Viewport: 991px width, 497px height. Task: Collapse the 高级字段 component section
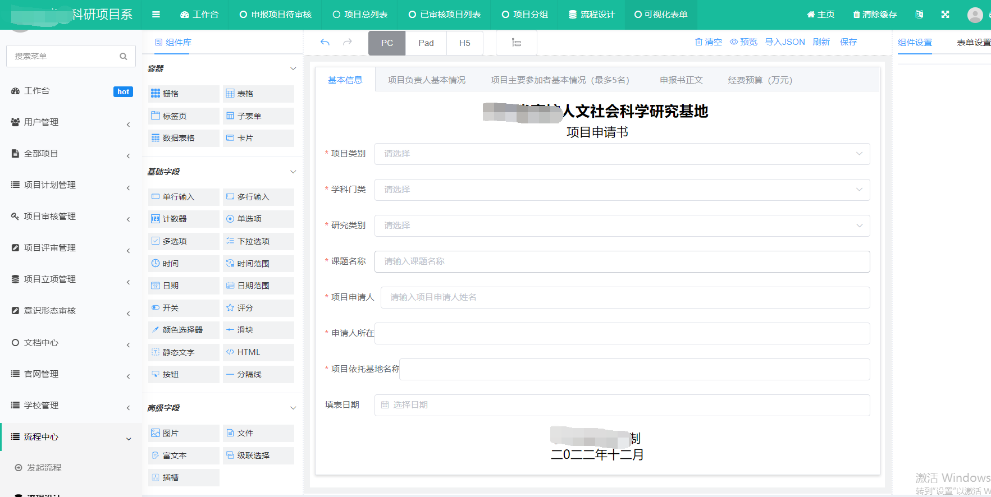click(x=293, y=408)
